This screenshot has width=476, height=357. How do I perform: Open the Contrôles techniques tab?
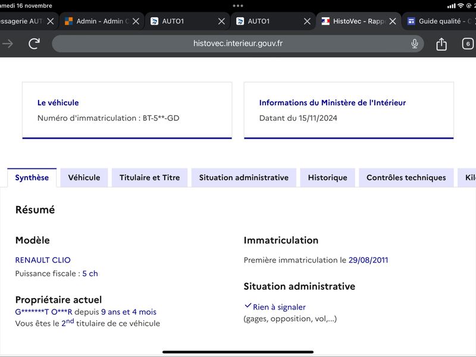[x=406, y=177]
